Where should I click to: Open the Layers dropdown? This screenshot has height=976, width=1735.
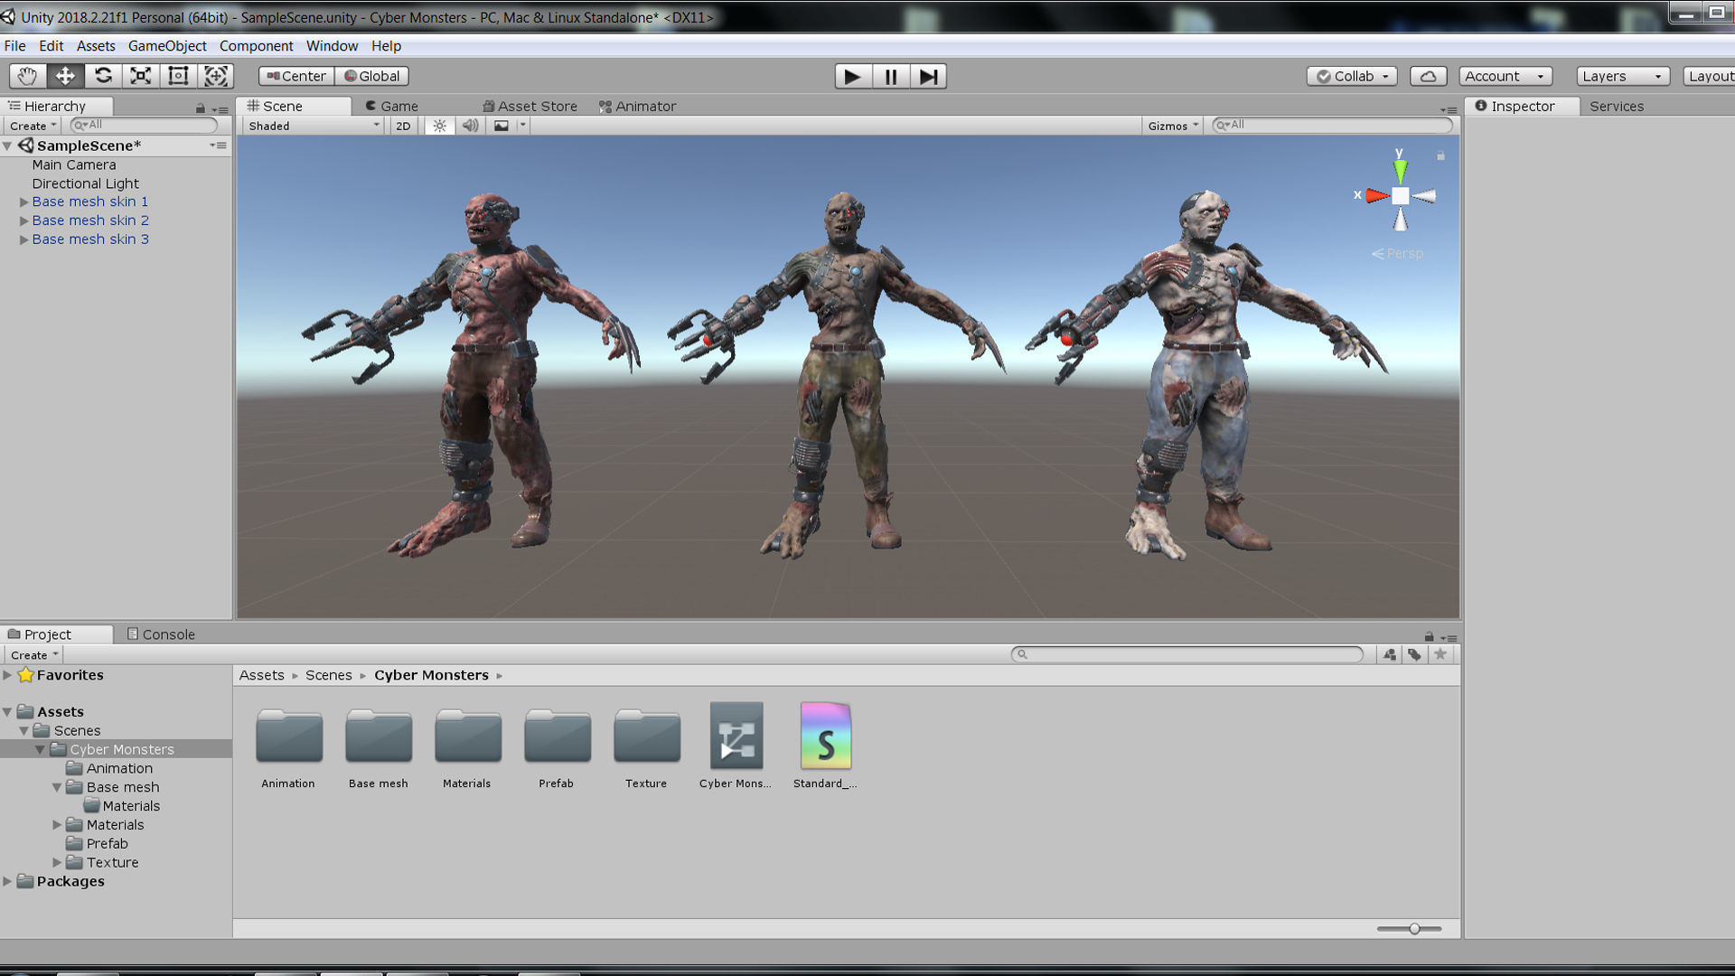click(x=1622, y=76)
